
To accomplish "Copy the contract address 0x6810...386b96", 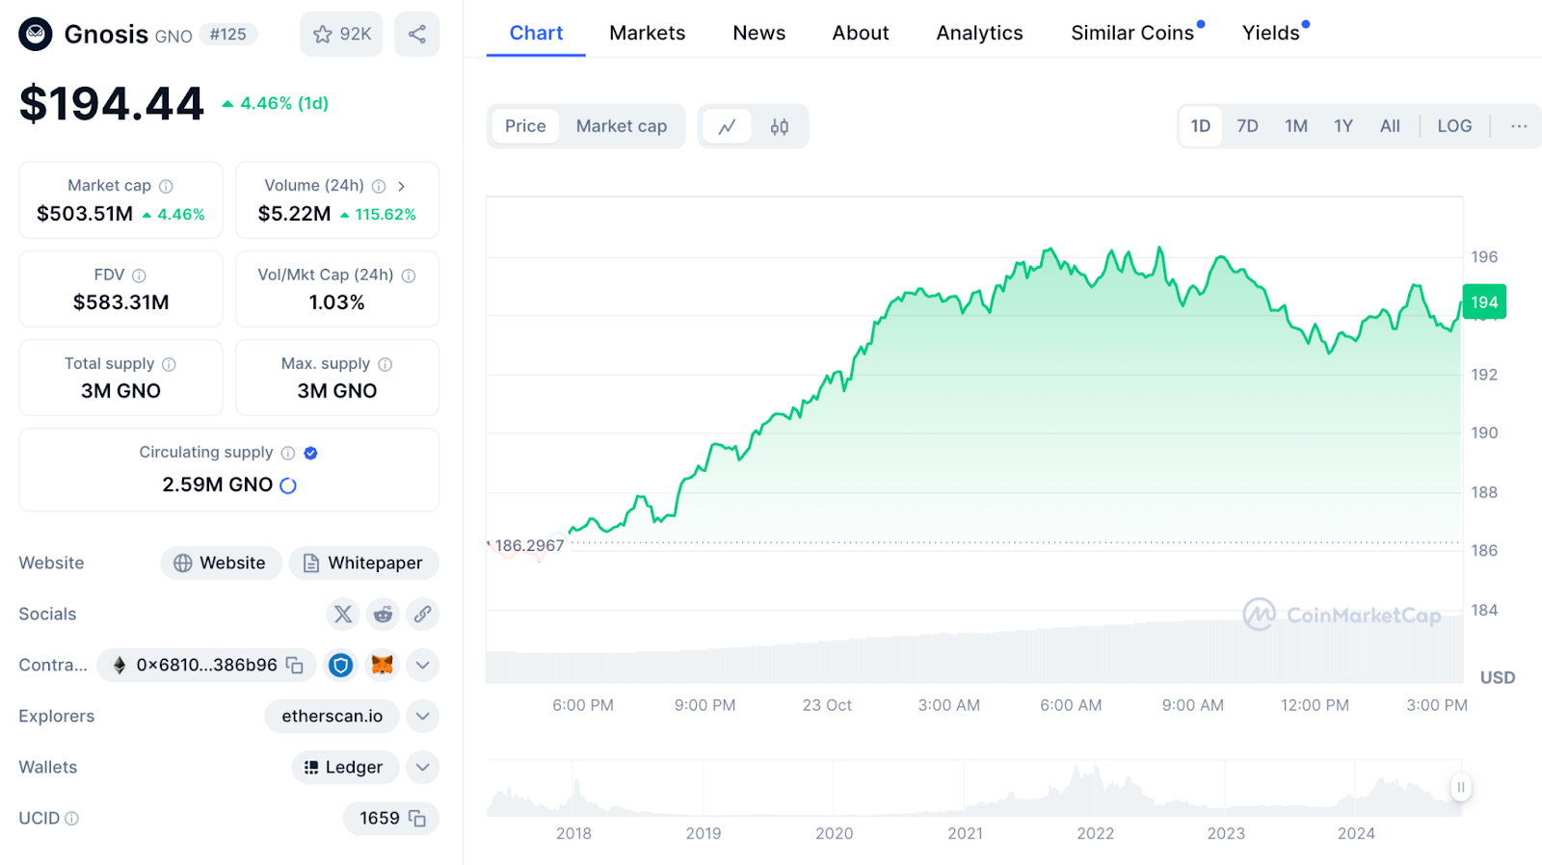I will point(295,666).
